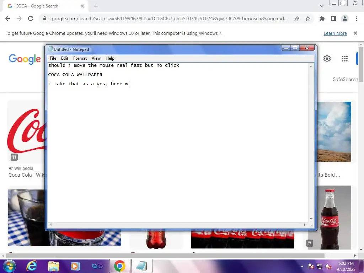Open Notepad Help menu
Screen dimensions: 364x273
point(110,58)
